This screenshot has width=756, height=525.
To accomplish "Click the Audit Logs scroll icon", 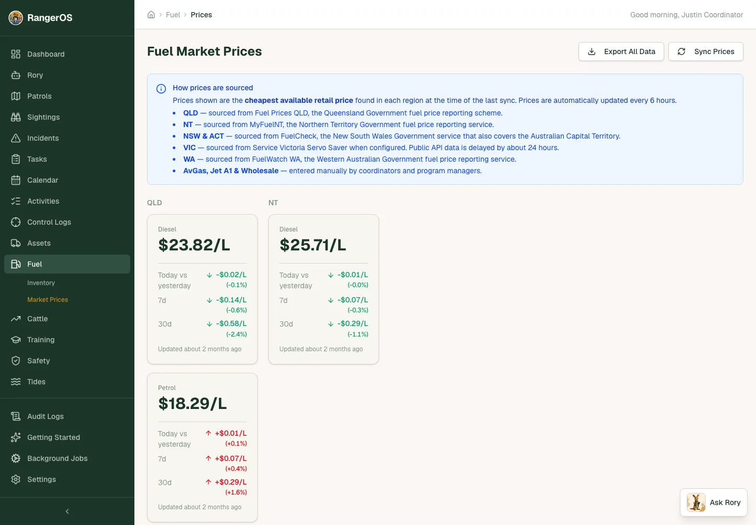I will pyautogui.click(x=16, y=416).
